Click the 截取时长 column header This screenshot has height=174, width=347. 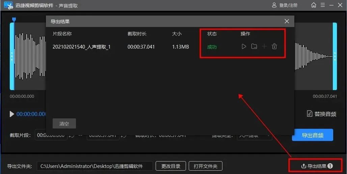(x=137, y=34)
